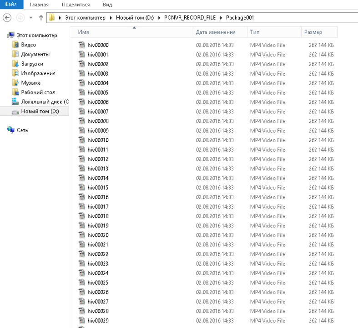Open the Поделиться ribbon tab
Viewport: 358px width, 328px height.
coord(76,5)
